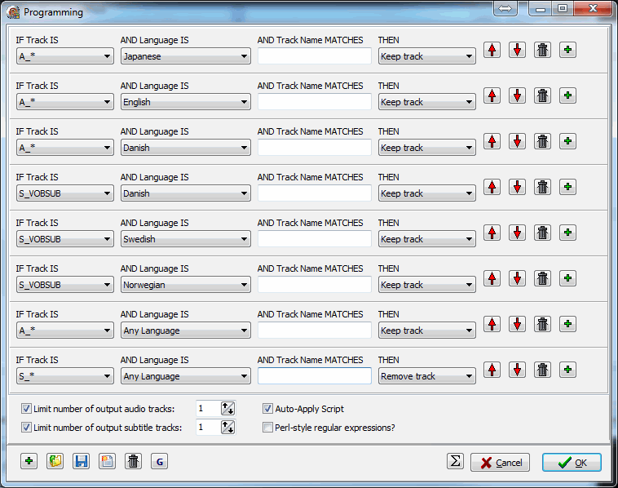
Task: Open the Swedish language dropdown
Action: point(186,239)
